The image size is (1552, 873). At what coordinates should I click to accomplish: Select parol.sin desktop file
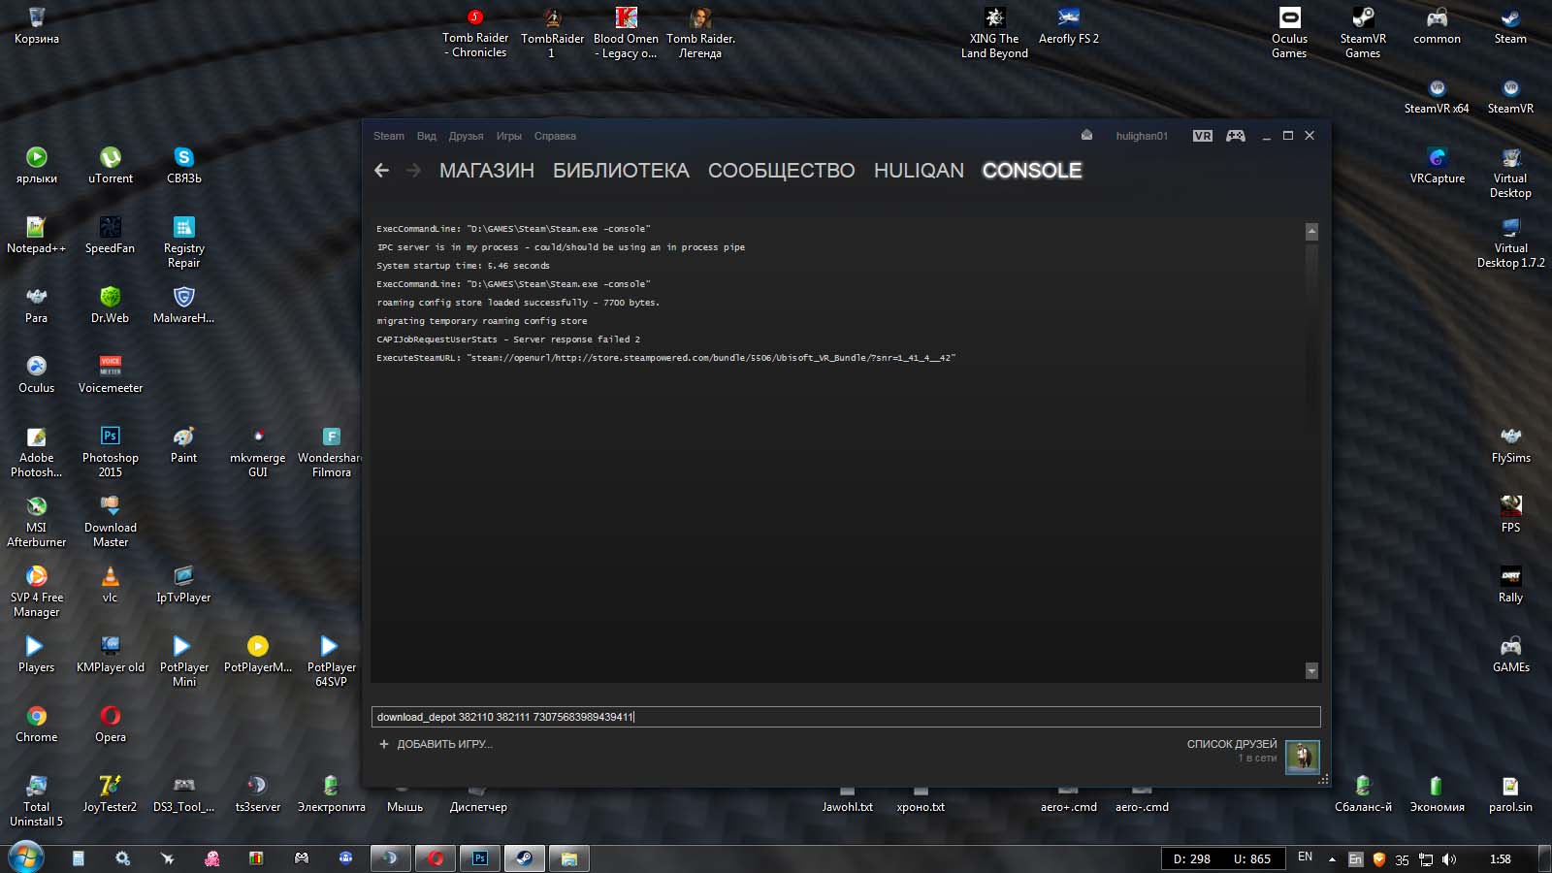[1510, 793]
